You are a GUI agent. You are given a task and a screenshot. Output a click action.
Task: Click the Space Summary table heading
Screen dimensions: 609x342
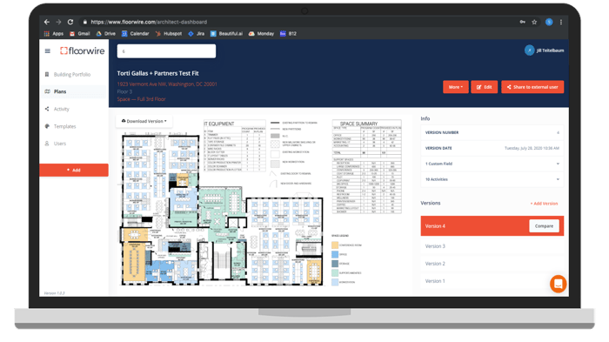click(358, 124)
